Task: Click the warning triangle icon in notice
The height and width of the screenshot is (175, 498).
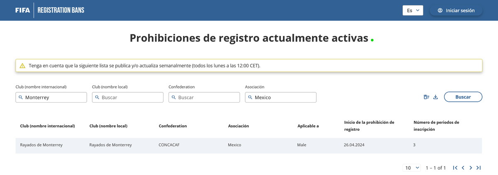Action: click(x=22, y=65)
